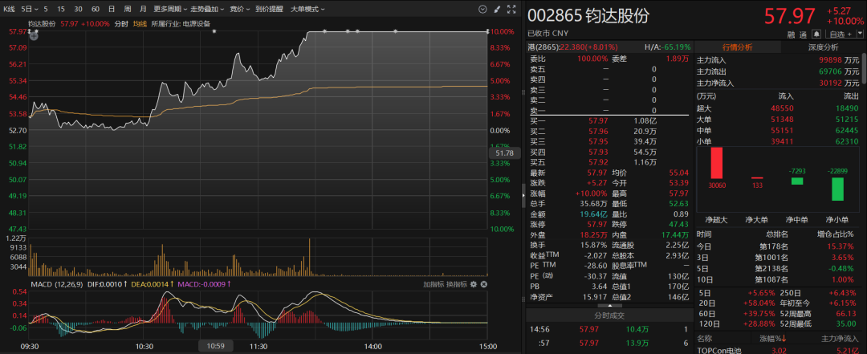Close the MACD indicator panel

point(484,284)
